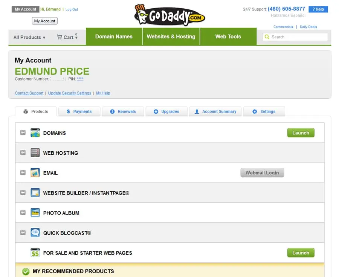Select the Domain Names menu

coord(114,37)
